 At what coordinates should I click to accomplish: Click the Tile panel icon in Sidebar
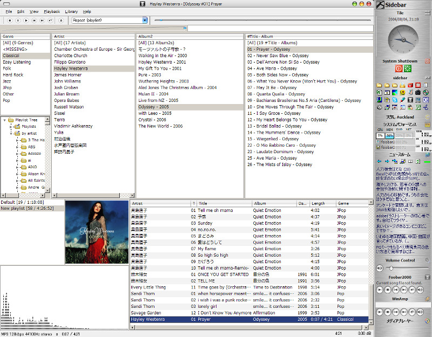click(x=428, y=13)
